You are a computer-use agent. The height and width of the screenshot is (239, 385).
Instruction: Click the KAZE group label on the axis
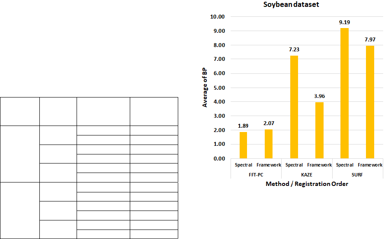(x=306, y=174)
